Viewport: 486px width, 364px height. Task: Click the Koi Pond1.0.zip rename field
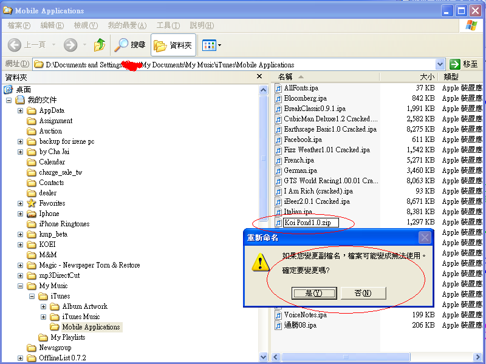[x=310, y=223]
